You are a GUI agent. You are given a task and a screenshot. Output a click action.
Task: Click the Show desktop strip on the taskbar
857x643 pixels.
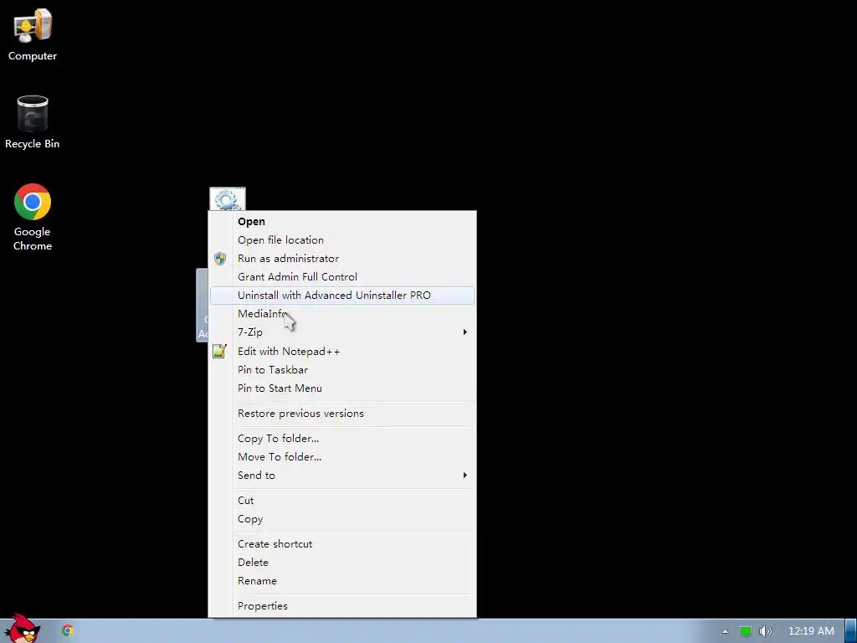tap(851, 631)
